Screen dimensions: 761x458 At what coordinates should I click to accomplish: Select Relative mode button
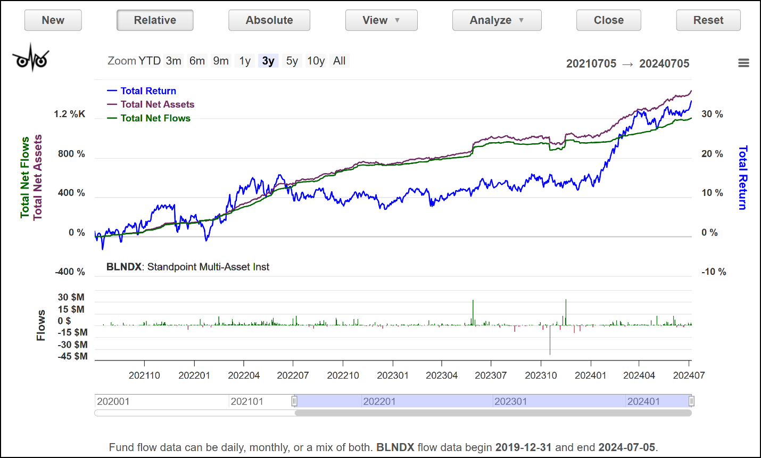(x=155, y=20)
